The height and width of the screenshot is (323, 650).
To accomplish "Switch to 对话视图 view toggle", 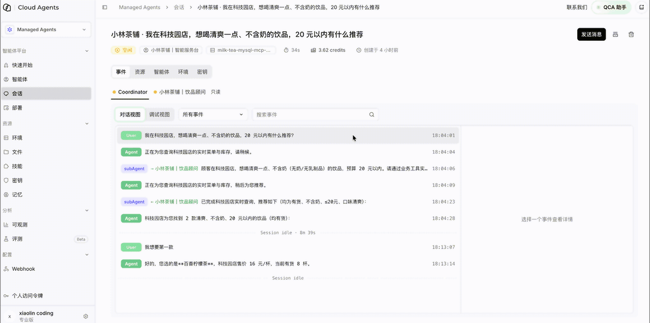I will click(x=130, y=115).
